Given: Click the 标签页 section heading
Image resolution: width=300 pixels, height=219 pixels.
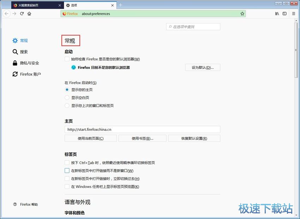Looking at the screenshot, I should [x=71, y=154].
